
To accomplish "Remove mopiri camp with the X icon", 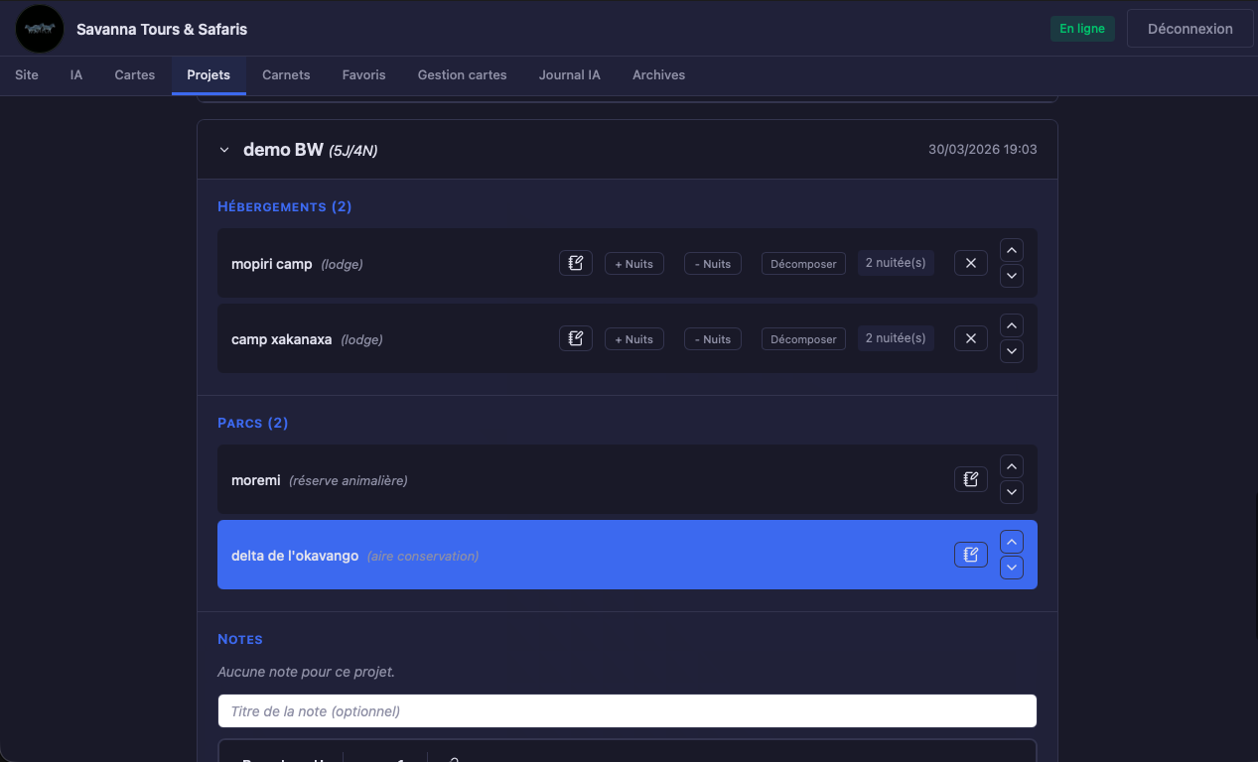I will pos(971,263).
